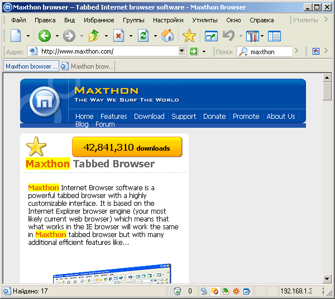Click the green Go arrow button
Viewport: 335px width, 299px height.
[194, 51]
